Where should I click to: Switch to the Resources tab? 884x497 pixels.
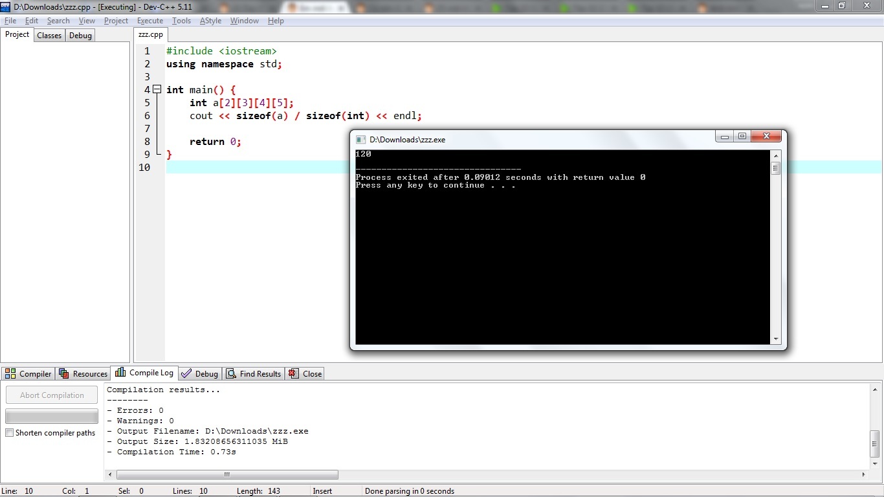point(83,373)
